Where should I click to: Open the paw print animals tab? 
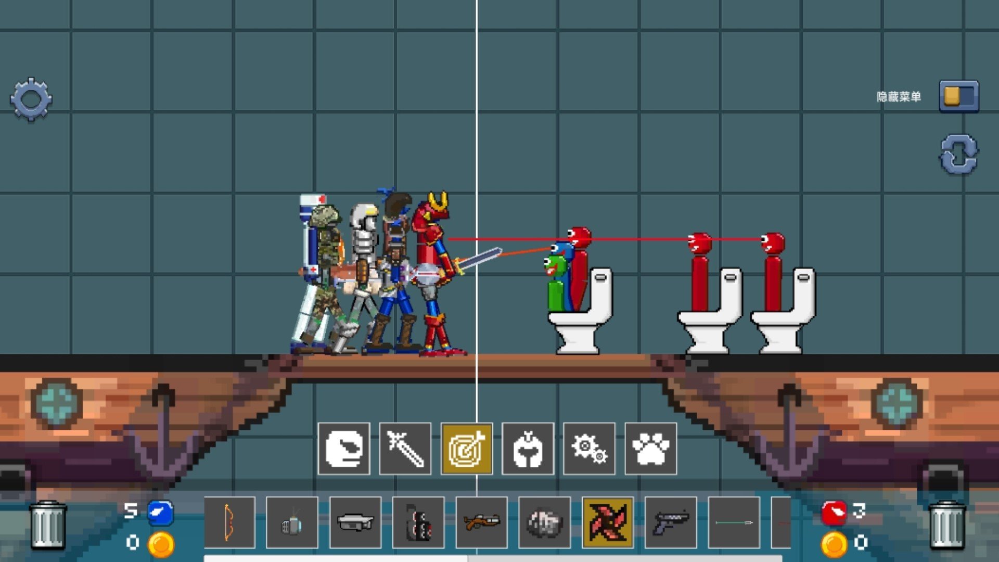(x=650, y=449)
